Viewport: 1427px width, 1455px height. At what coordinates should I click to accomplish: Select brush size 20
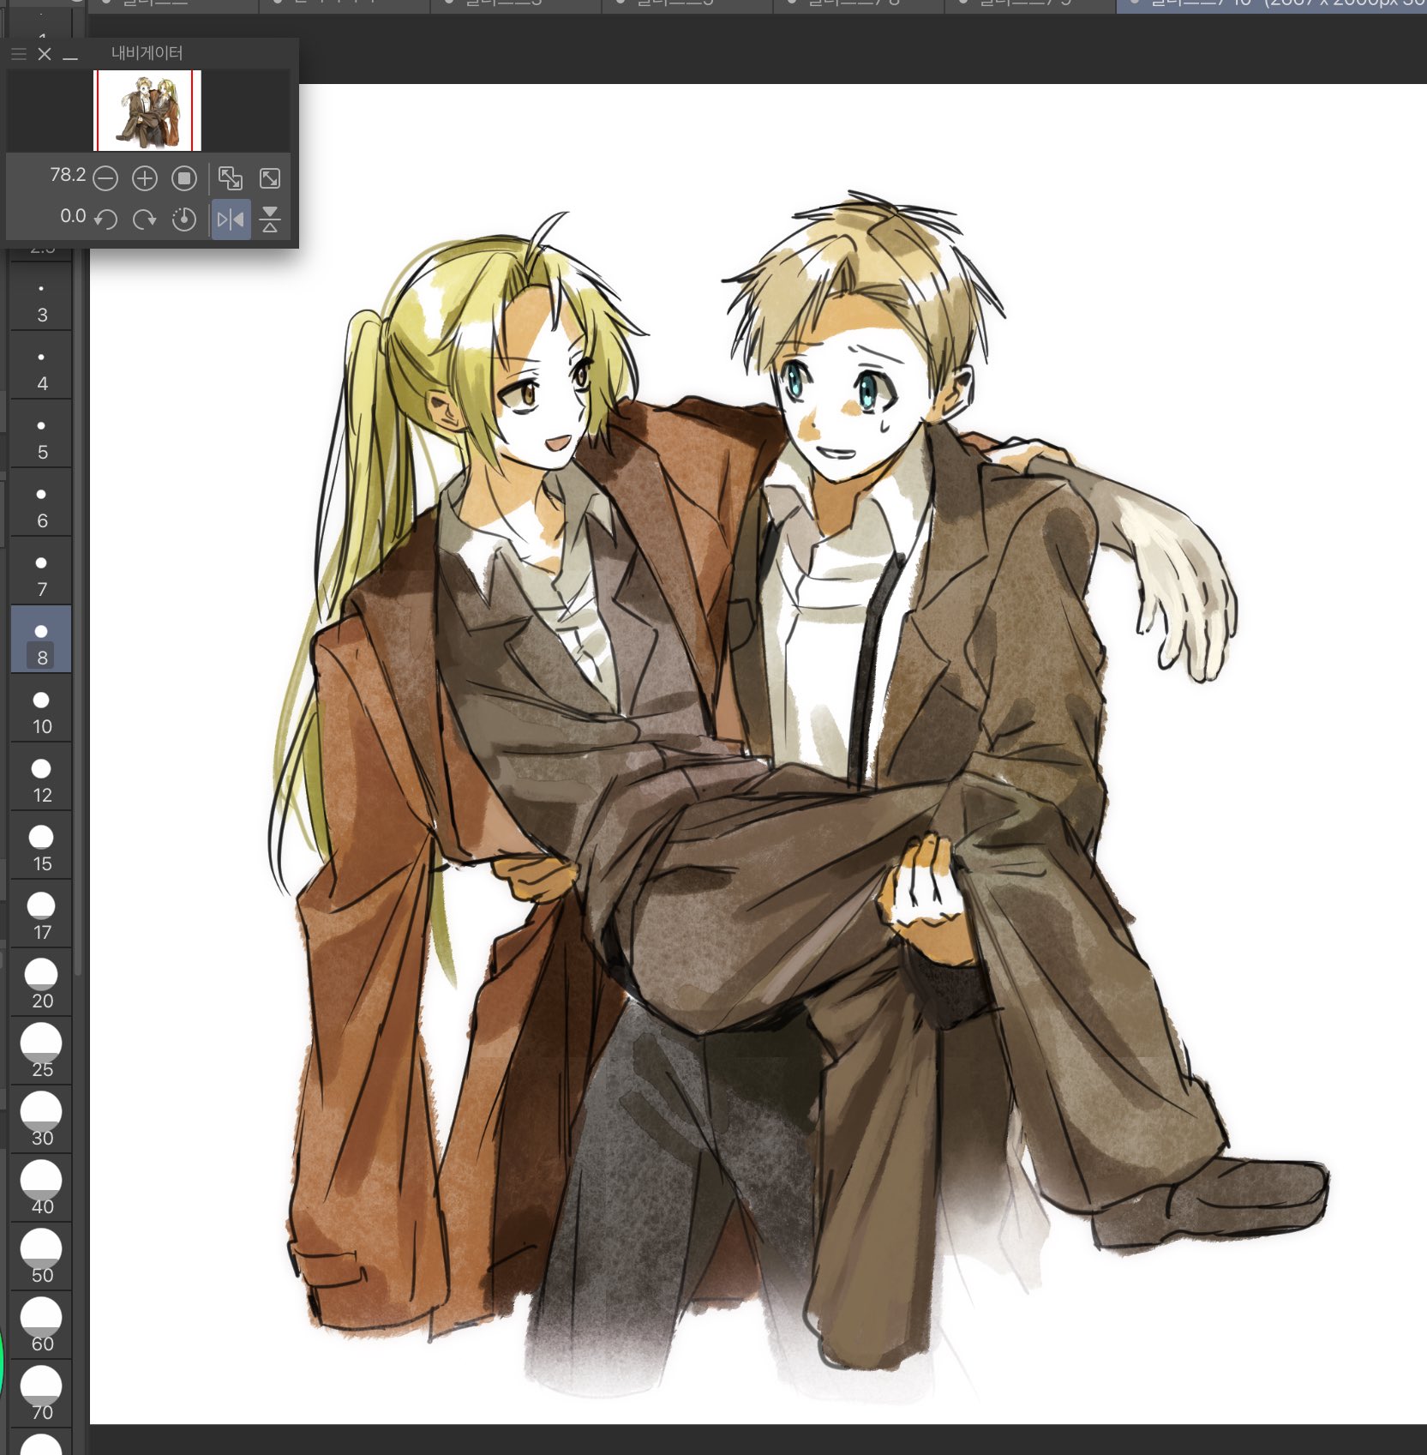coord(41,982)
